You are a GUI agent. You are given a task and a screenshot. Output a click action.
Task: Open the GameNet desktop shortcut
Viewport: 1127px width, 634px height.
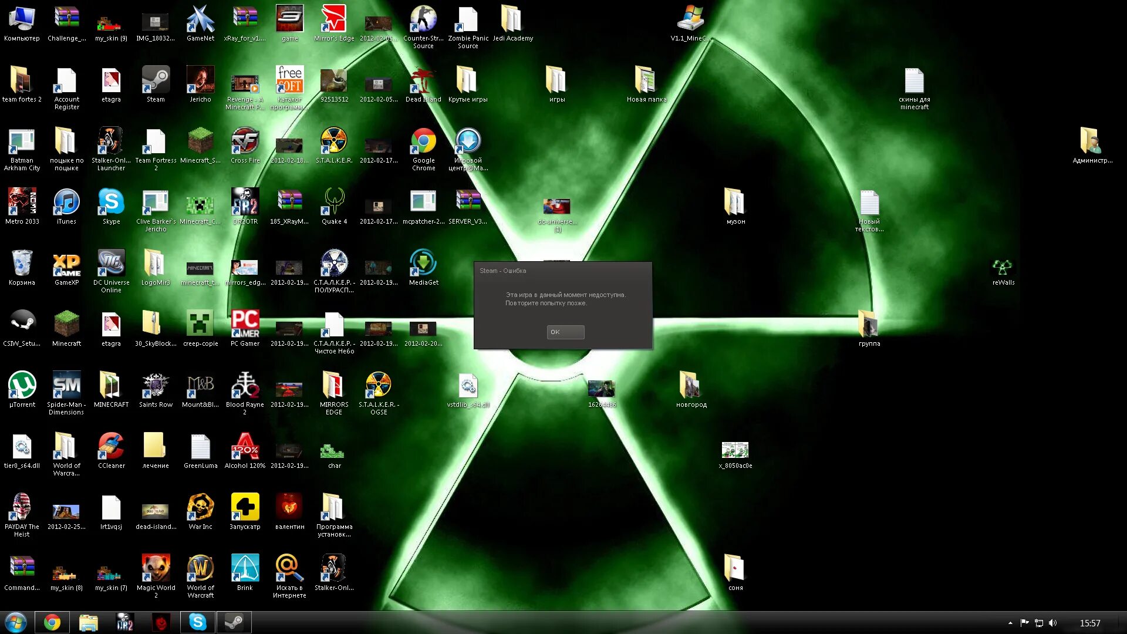(x=200, y=19)
